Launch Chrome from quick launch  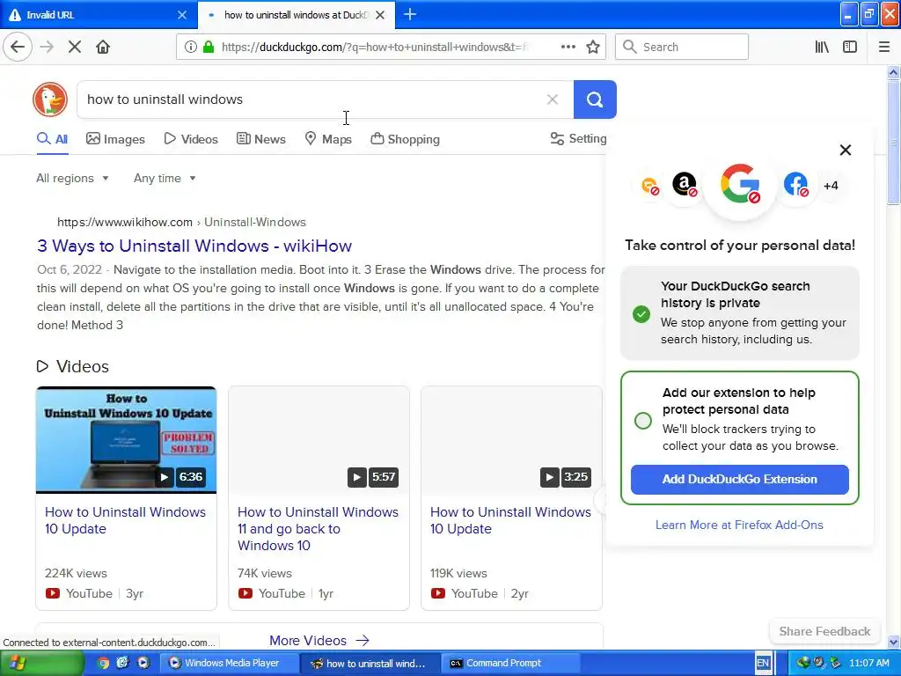click(103, 664)
